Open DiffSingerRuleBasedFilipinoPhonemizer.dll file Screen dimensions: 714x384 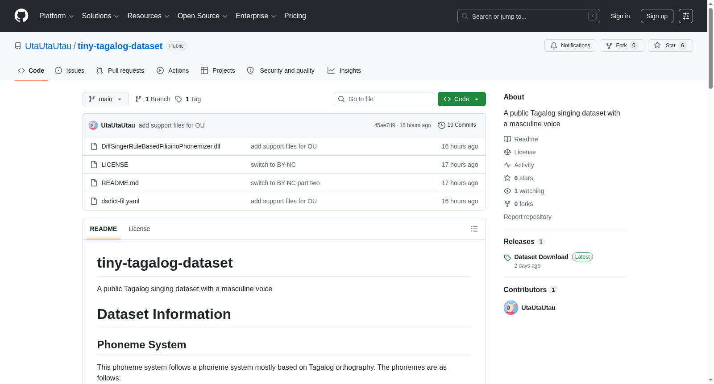click(x=161, y=146)
